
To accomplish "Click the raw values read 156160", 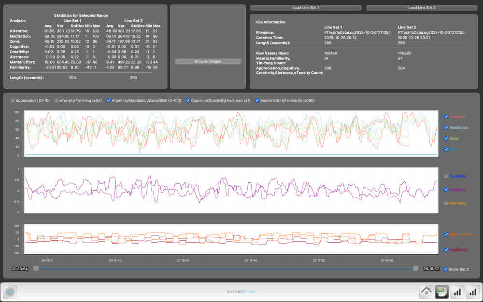I will pos(330,53).
